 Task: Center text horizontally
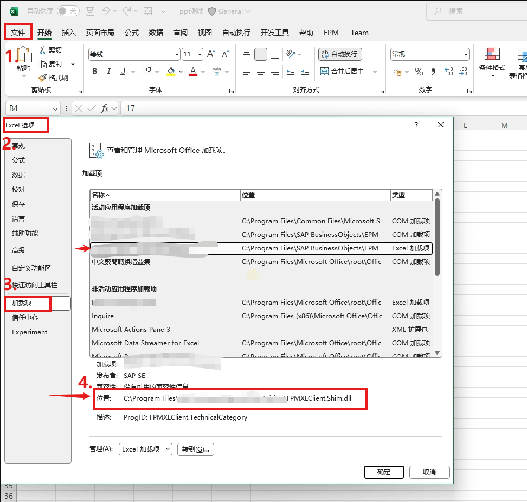coord(261,71)
